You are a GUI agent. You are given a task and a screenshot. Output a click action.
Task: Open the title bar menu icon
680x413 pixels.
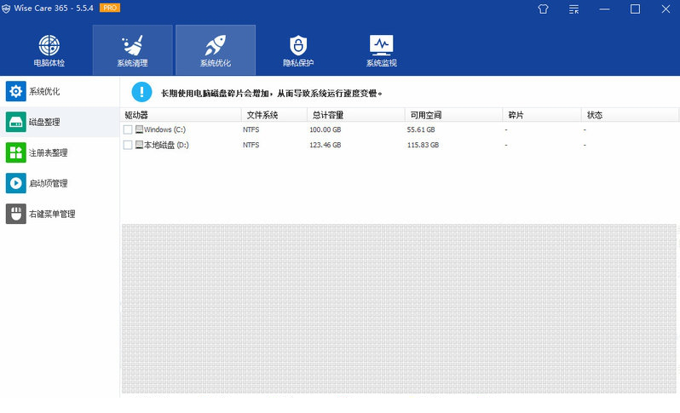[573, 9]
